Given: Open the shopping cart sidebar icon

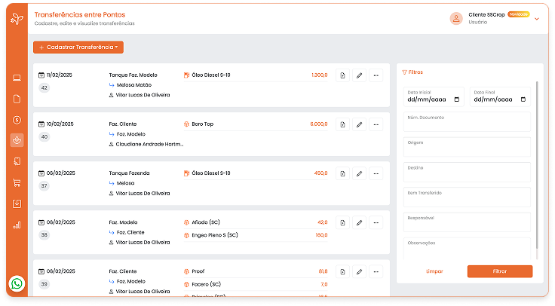Looking at the screenshot, I should click(x=17, y=182).
